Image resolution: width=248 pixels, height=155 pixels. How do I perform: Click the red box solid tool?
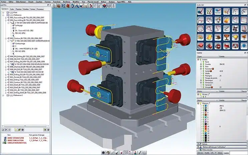pyautogui.click(x=201, y=45)
